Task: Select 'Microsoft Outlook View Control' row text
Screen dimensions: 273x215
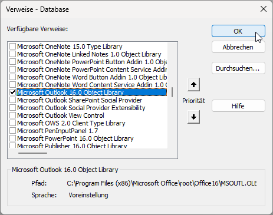Action: tap(61, 115)
